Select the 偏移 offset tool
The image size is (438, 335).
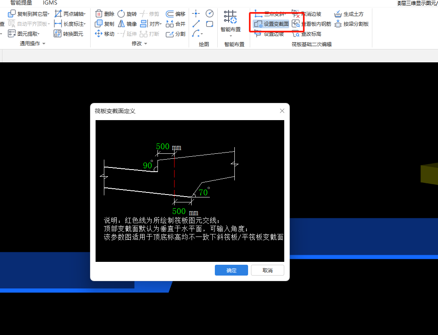point(175,14)
